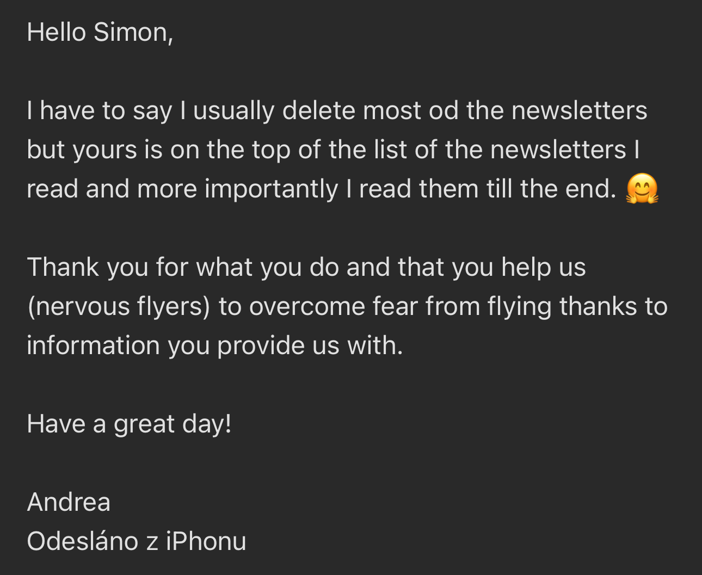Click the word "iPhonu"
702x575 pixels.
point(206,542)
